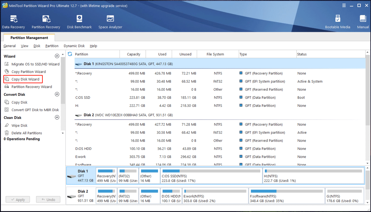Click the Undo button
Image resolution: width=371 pixels, height=212 pixels.
48,199
